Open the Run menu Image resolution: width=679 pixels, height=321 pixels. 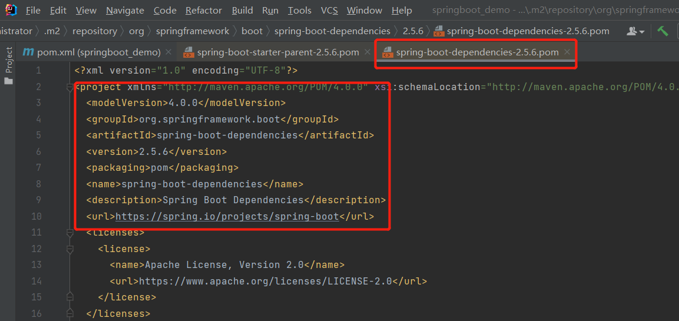point(270,11)
